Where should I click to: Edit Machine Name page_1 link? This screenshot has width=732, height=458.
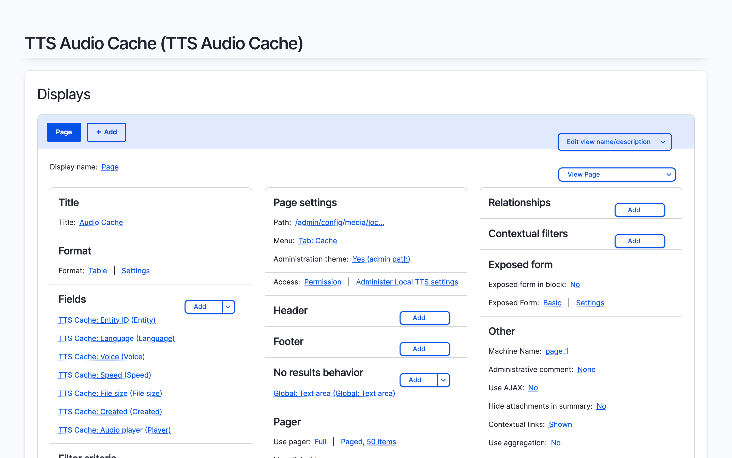(557, 351)
